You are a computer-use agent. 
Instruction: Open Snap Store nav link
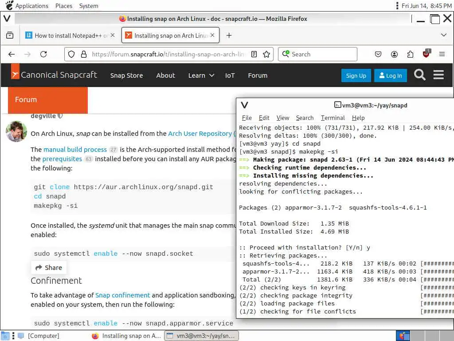coord(126,75)
